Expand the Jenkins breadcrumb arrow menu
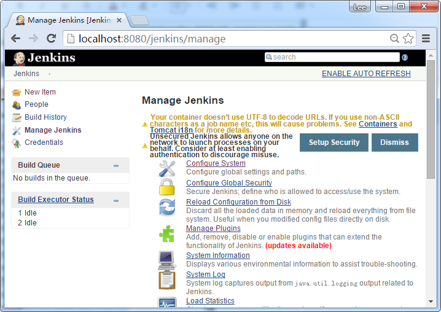 click(49, 74)
